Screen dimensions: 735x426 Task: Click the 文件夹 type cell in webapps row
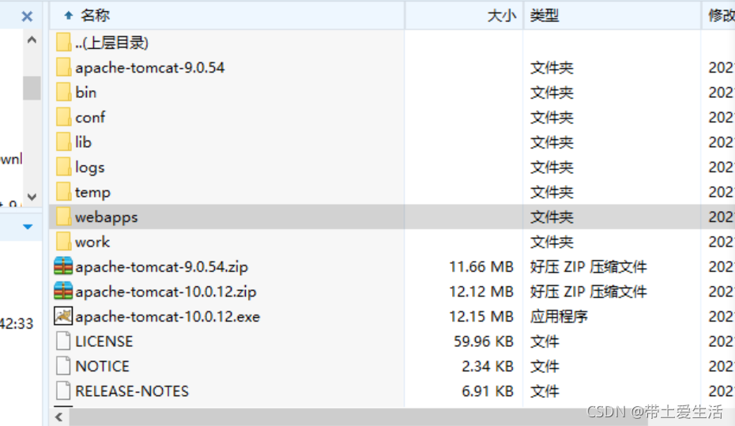[x=552, y=217]
